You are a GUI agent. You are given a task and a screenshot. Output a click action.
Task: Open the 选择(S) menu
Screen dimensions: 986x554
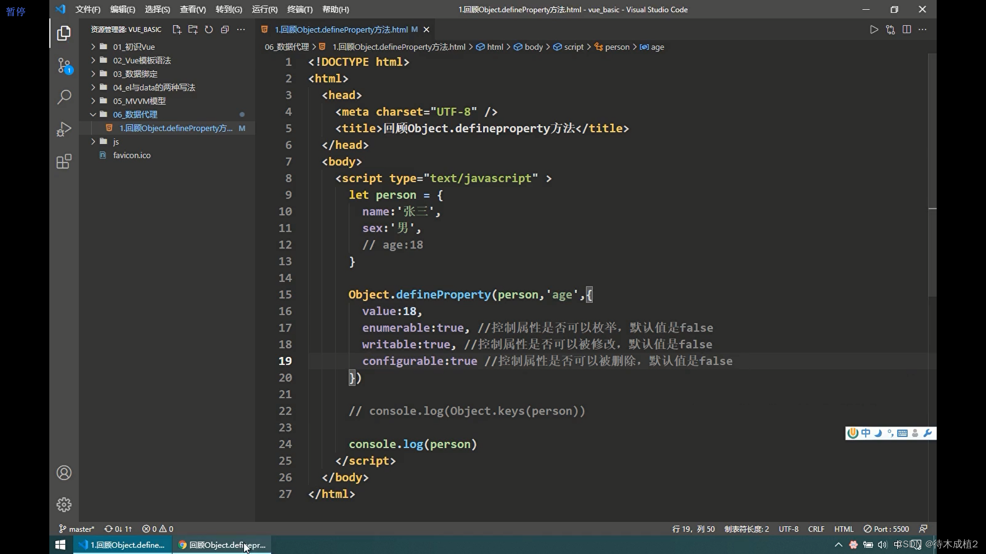click(157, 9)
